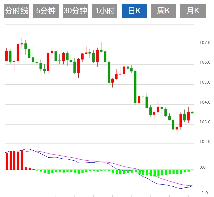Click the 105.0 price axis label
The height and width of the screenshot is (197, 214).
205,82
